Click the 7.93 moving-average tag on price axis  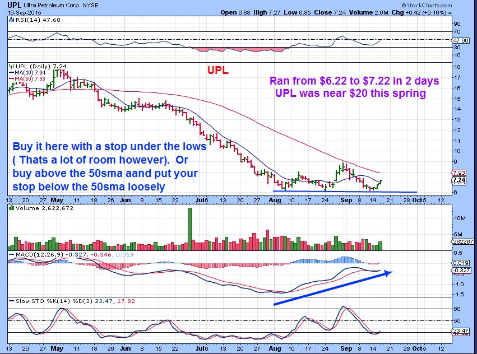click(x=459, y=173)
